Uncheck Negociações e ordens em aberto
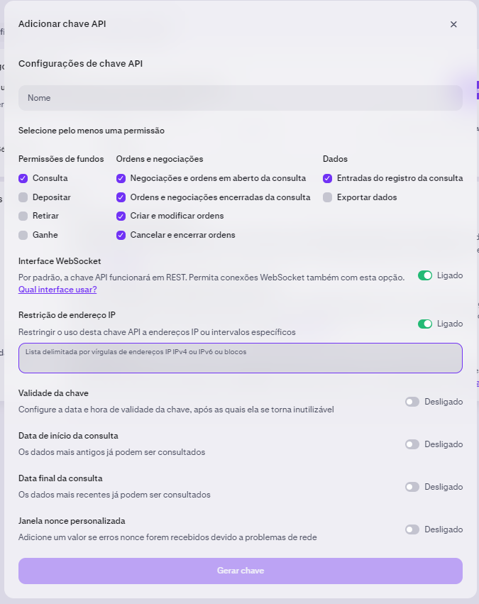Viewport: 479px width, 604px height. [x=121, y=178]
